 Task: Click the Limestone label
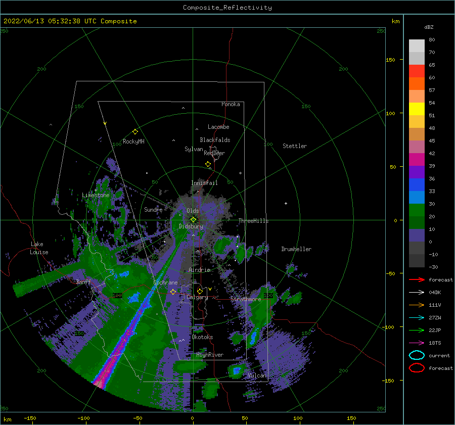point(96,195)
